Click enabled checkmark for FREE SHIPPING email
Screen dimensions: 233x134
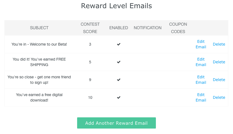click(x=119, y=62)
